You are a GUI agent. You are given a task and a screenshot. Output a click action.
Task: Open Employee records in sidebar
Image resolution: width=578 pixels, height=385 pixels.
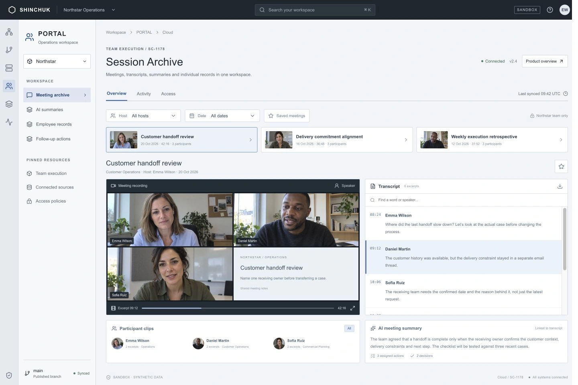coord(57,124)
